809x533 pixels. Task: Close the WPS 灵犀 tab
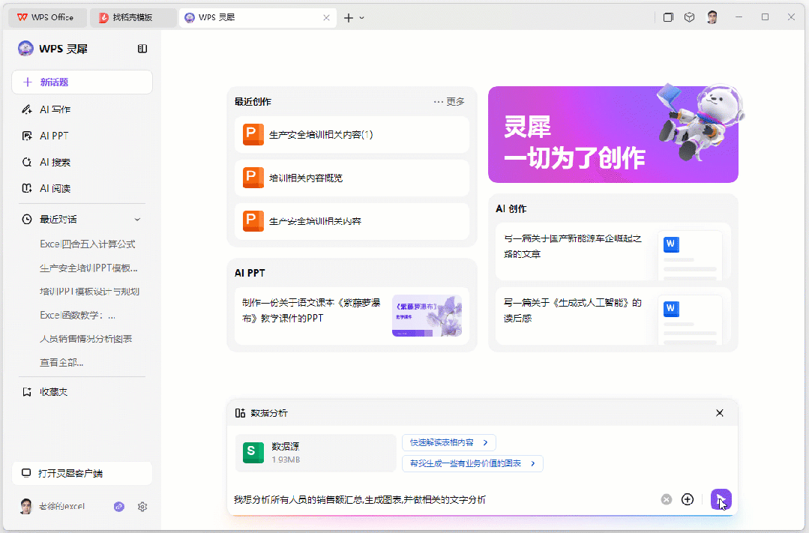pyautogui.click(x=326, y=17)
